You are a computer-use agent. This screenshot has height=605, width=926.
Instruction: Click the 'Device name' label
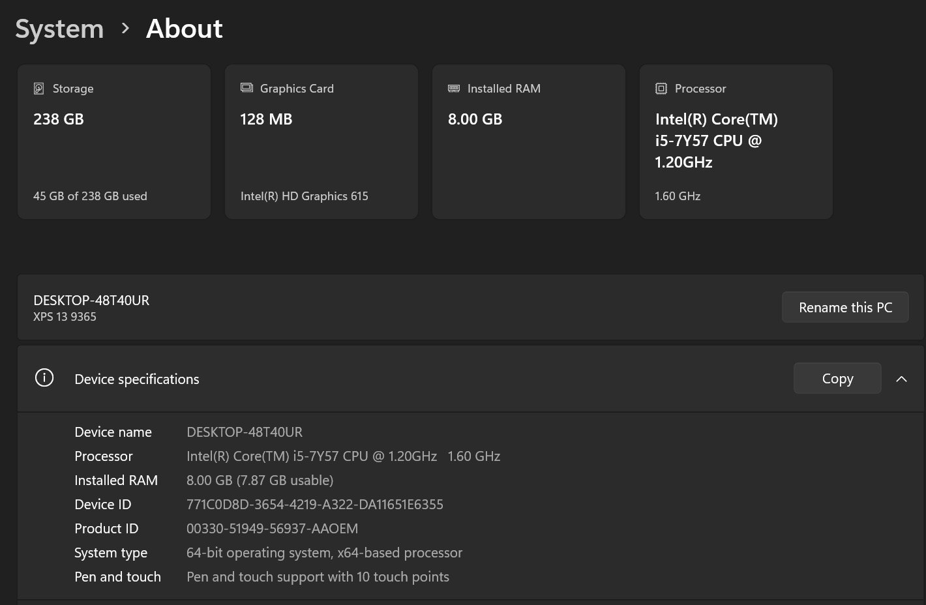(113, 432)
